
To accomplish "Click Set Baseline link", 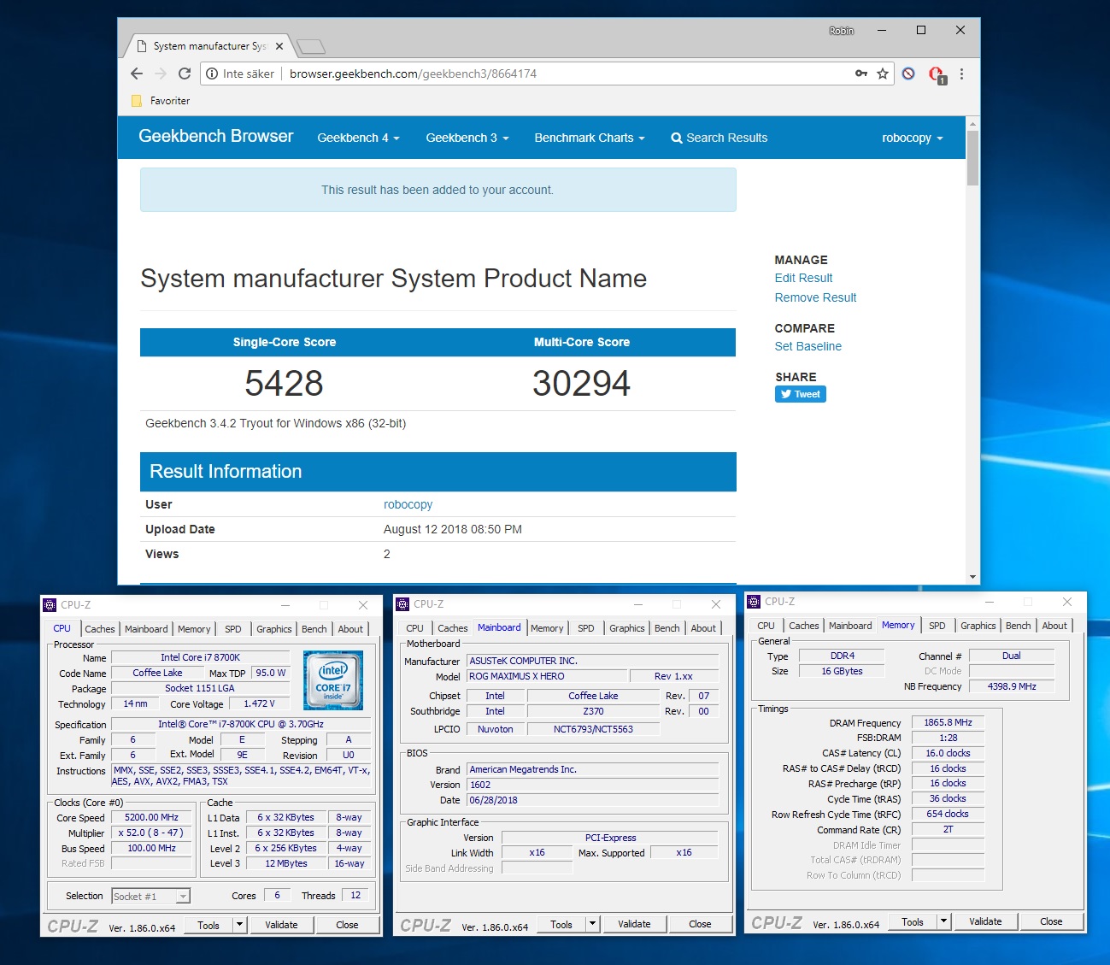I will [x=808, y=346].
